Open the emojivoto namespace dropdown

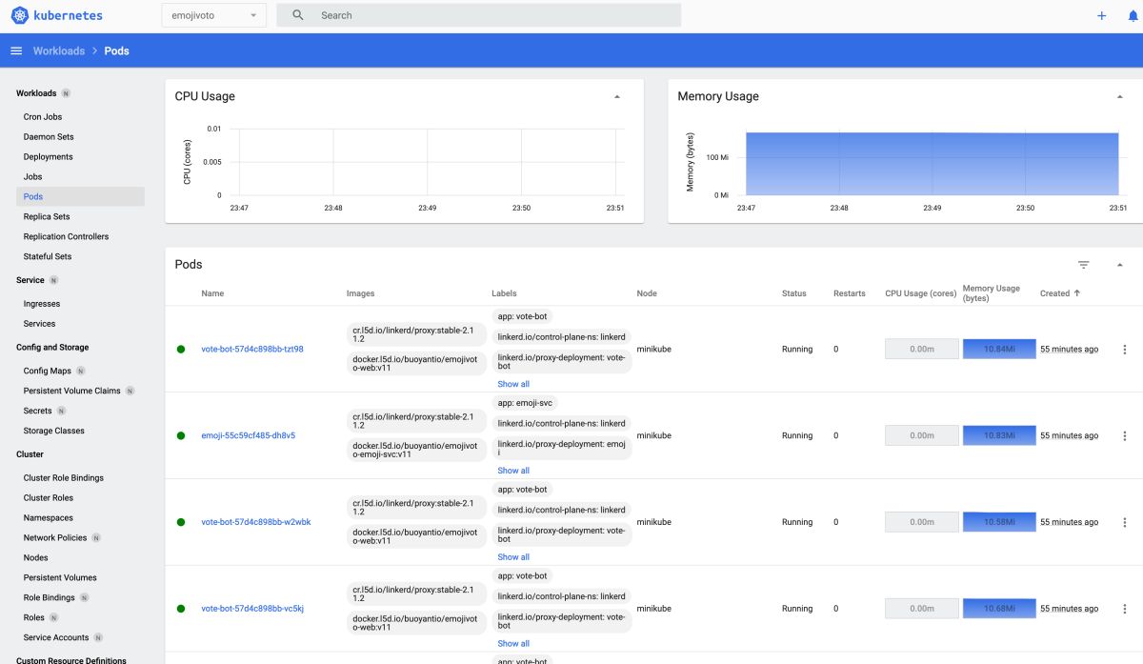click(214, 15)
